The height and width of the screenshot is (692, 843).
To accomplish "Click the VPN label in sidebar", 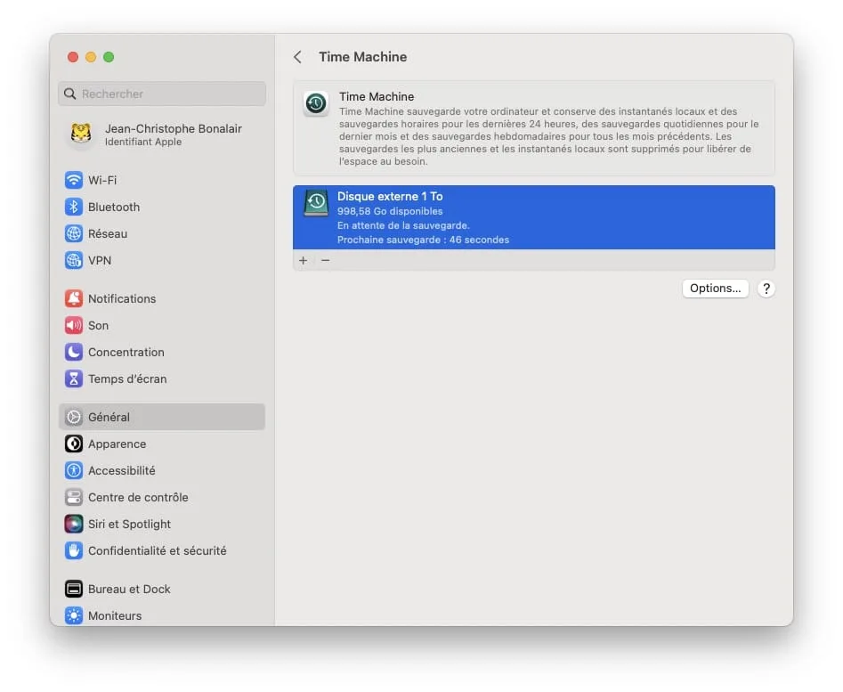I will point(100,261).
